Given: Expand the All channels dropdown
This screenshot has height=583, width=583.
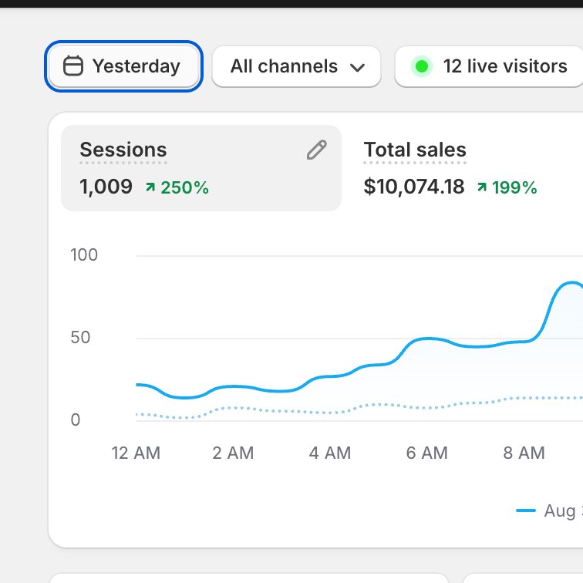Looking at the screenshot, I should pyautogui.click(x=296, y=66).
